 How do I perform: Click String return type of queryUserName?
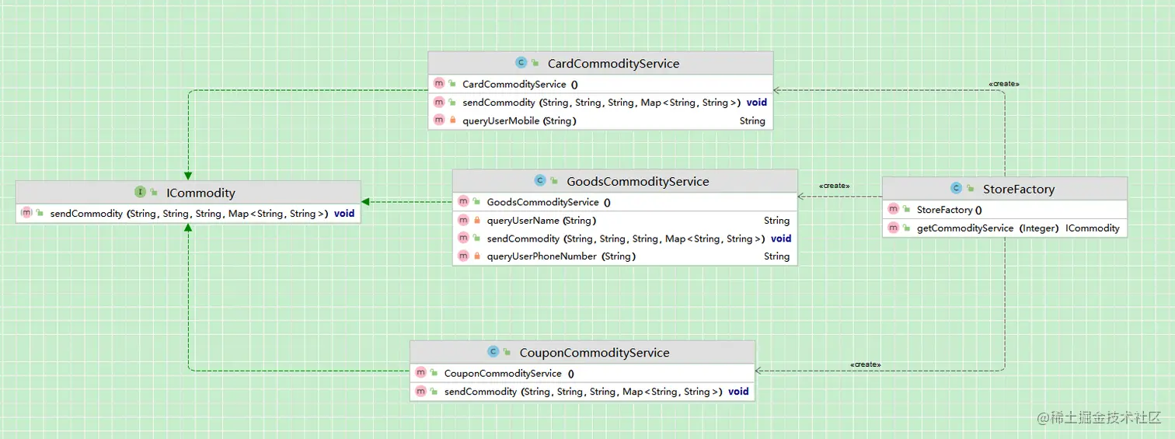pyautogui.click(x=776, y=221)
